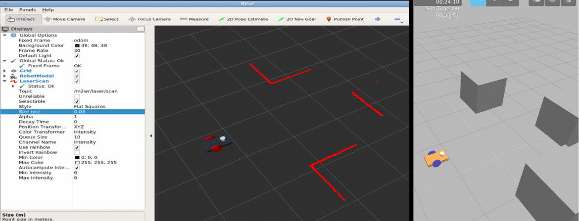Set a 2D Nav Goal

click(296, 19)
